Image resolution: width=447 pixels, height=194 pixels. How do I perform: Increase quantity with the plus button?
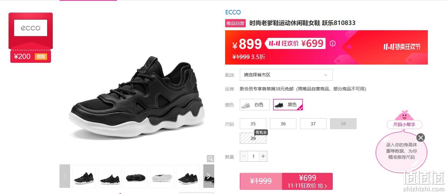[x=263, y=156]
